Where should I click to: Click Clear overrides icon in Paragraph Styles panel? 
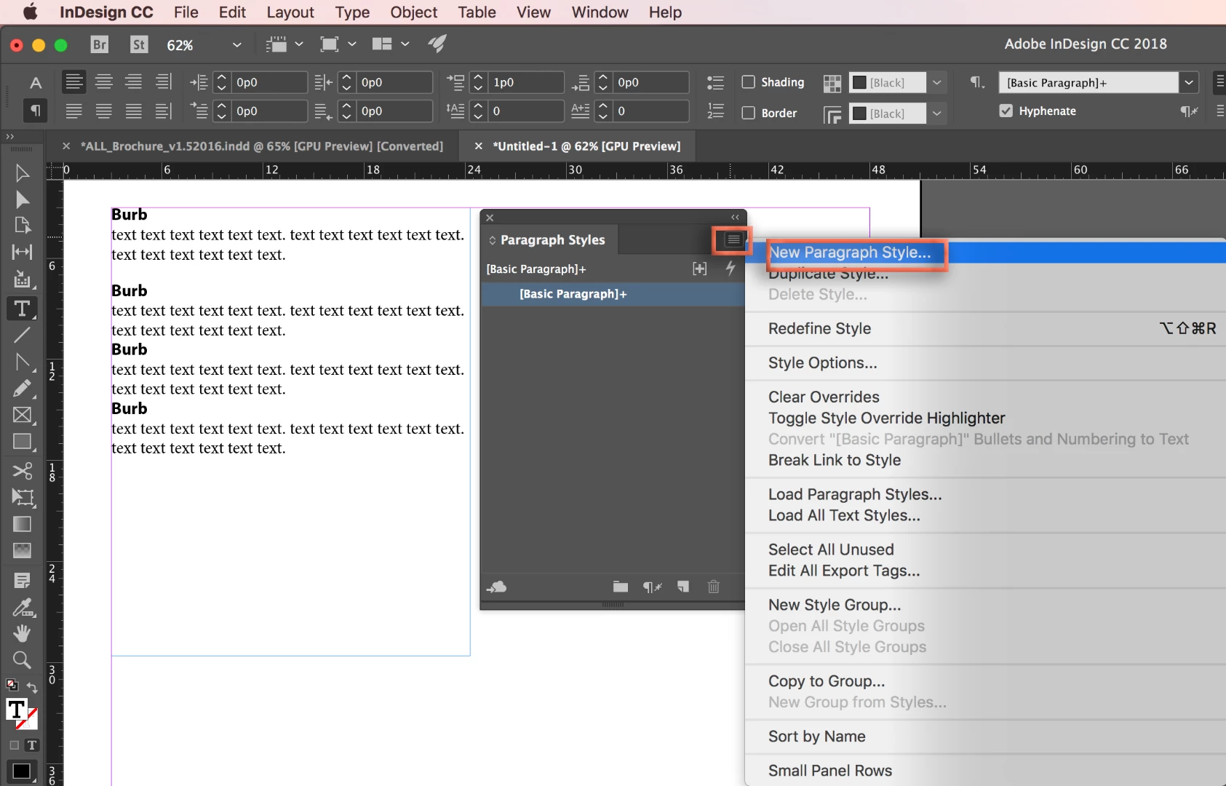click(x=652, y=587)
